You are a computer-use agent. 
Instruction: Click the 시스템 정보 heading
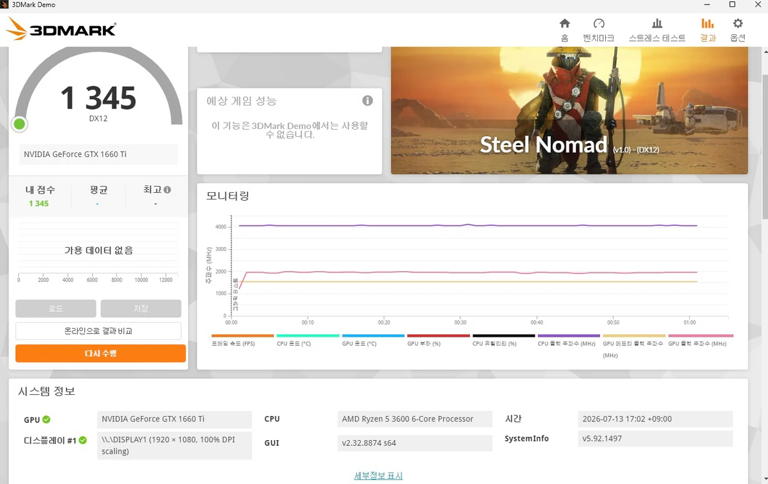[46, 391]
